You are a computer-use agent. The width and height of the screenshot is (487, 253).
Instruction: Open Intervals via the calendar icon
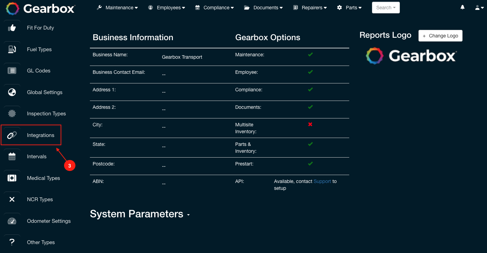(12, 156)
